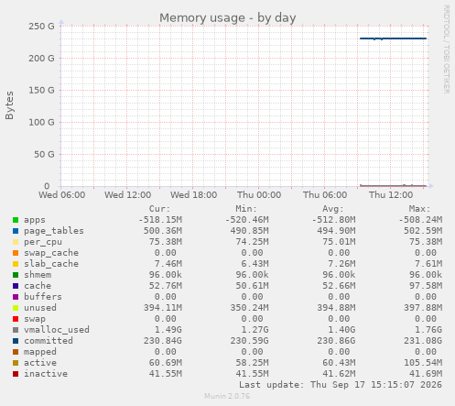Click the Munin 2.0.76 version text
The height and width of the screenshot is (406, 455).
pyautogui.click(x=227, y=397)
